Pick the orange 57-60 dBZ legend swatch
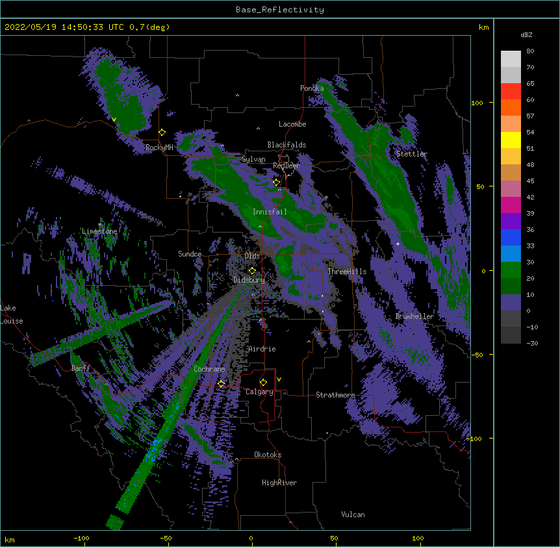Viewport: 560px width, 547px height. click(511, 107)
